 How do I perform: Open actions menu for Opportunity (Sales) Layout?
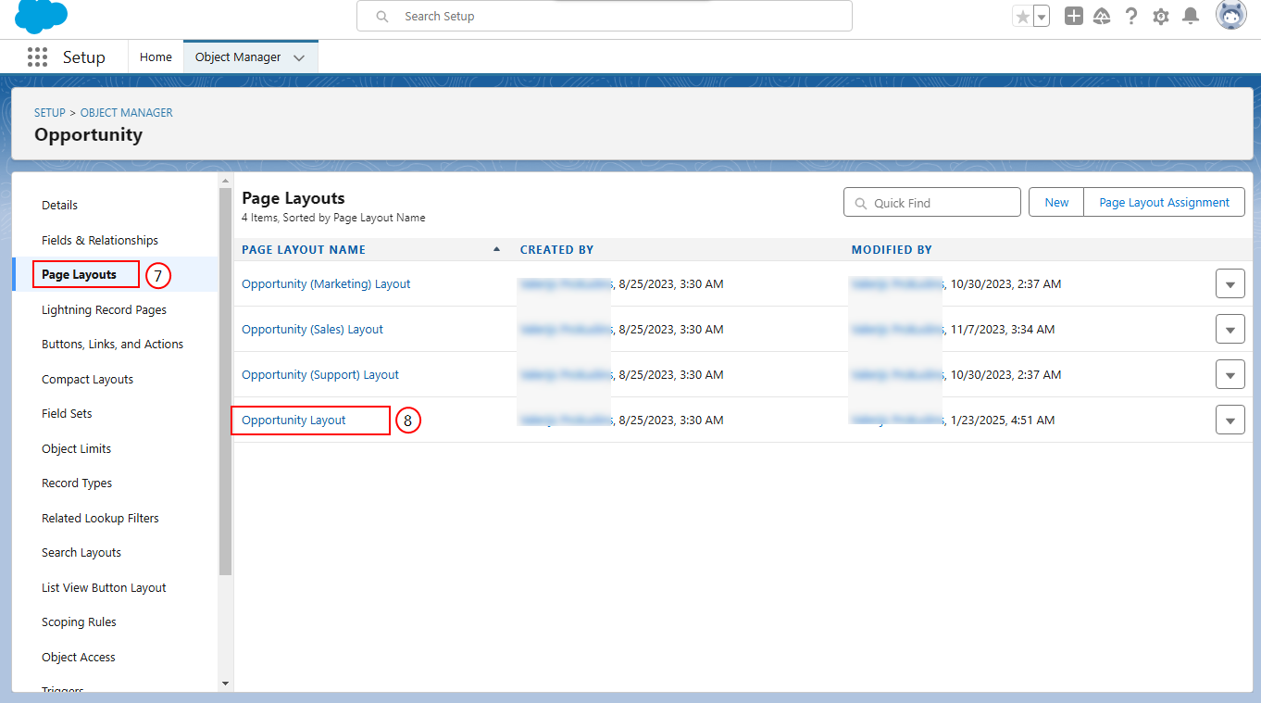pyautogui.click(x=1230, y=330)
